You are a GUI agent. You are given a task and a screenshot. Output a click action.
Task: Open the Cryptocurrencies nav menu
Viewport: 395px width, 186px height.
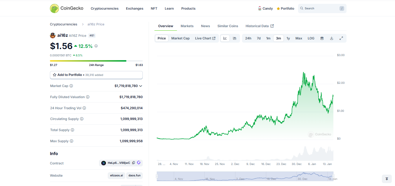(x=105, y=8)
